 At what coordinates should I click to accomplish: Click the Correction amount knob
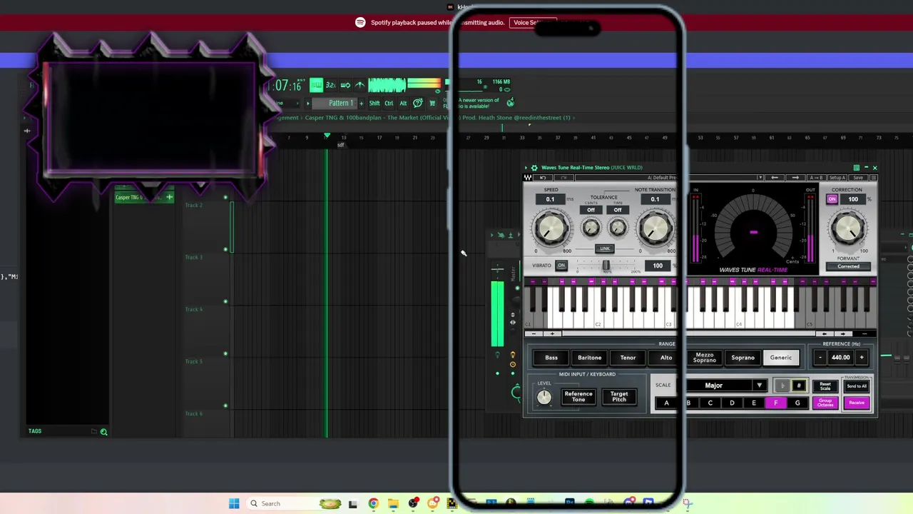848,228
